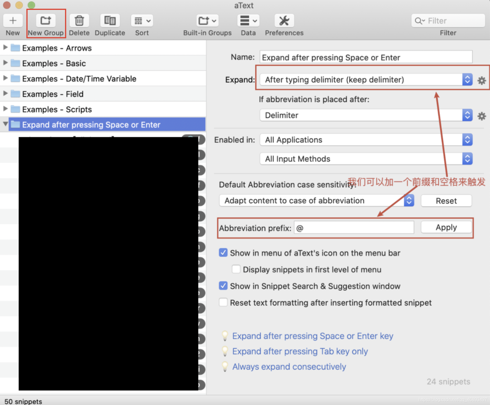Open the Sort options menu
Screen dimensions: 490x405
[x=142, y=21]
